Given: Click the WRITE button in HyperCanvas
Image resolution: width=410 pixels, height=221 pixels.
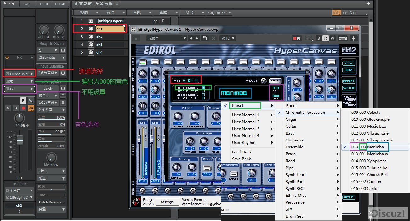Looking at the screenshot, I should click(275, 80).
